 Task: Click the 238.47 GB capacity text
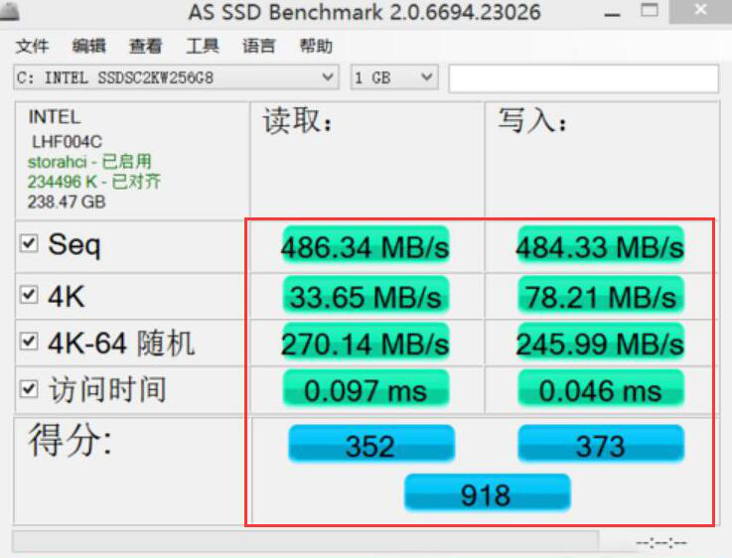coord(67,202)
